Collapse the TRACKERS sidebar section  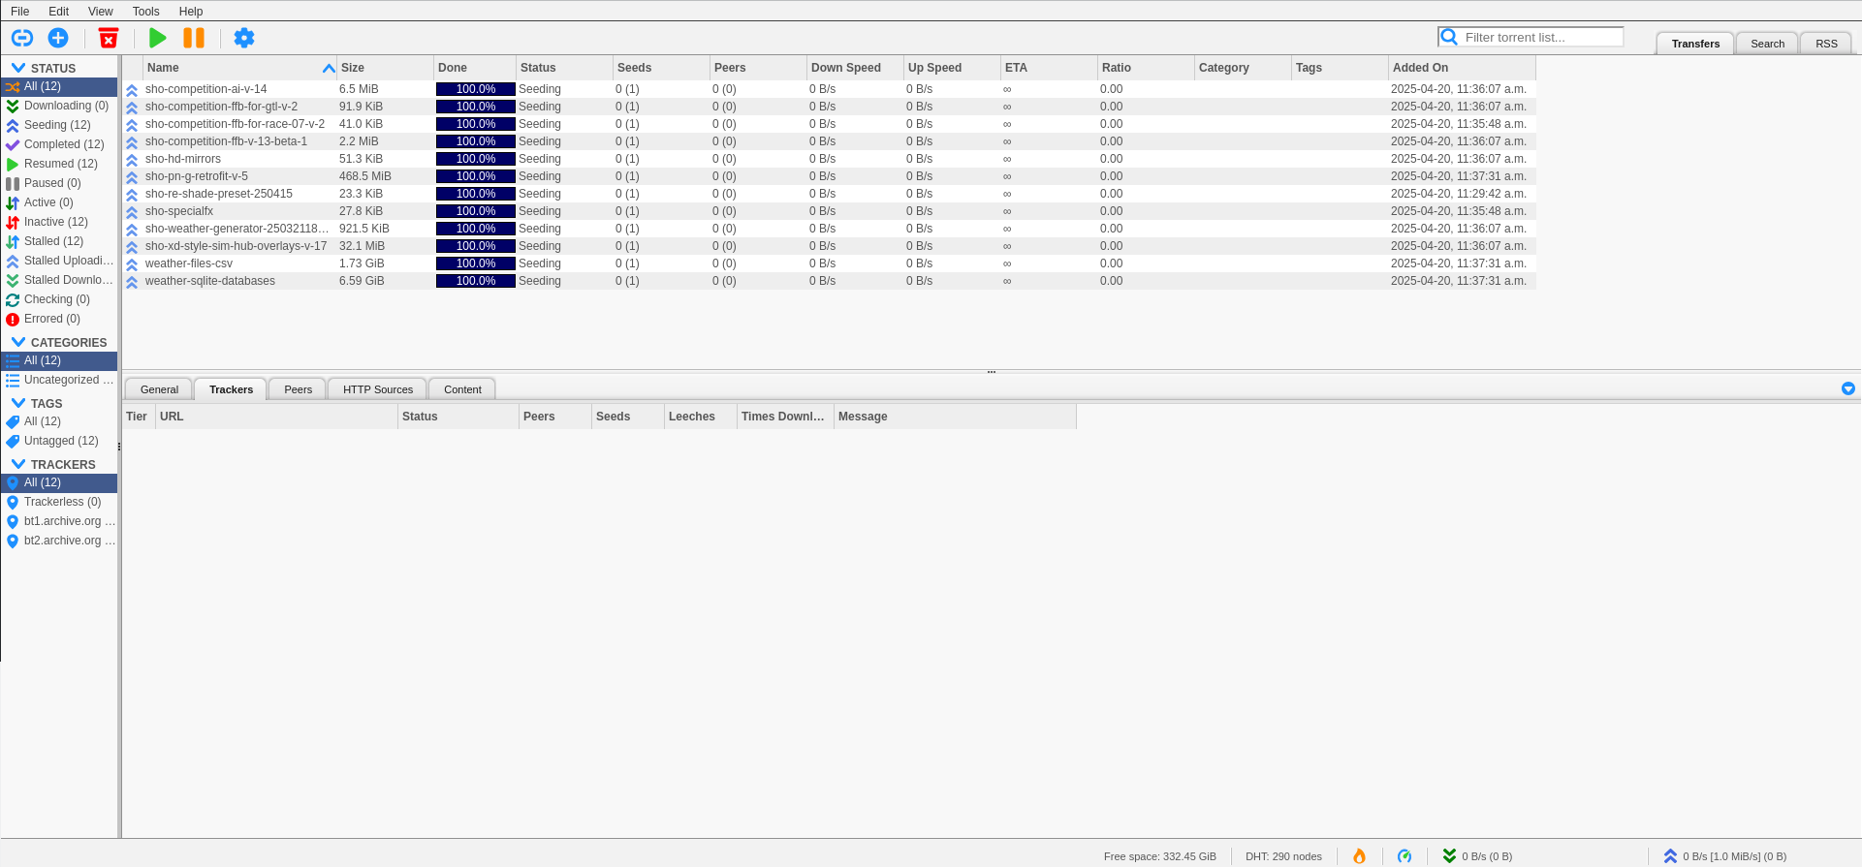(18, 464)
